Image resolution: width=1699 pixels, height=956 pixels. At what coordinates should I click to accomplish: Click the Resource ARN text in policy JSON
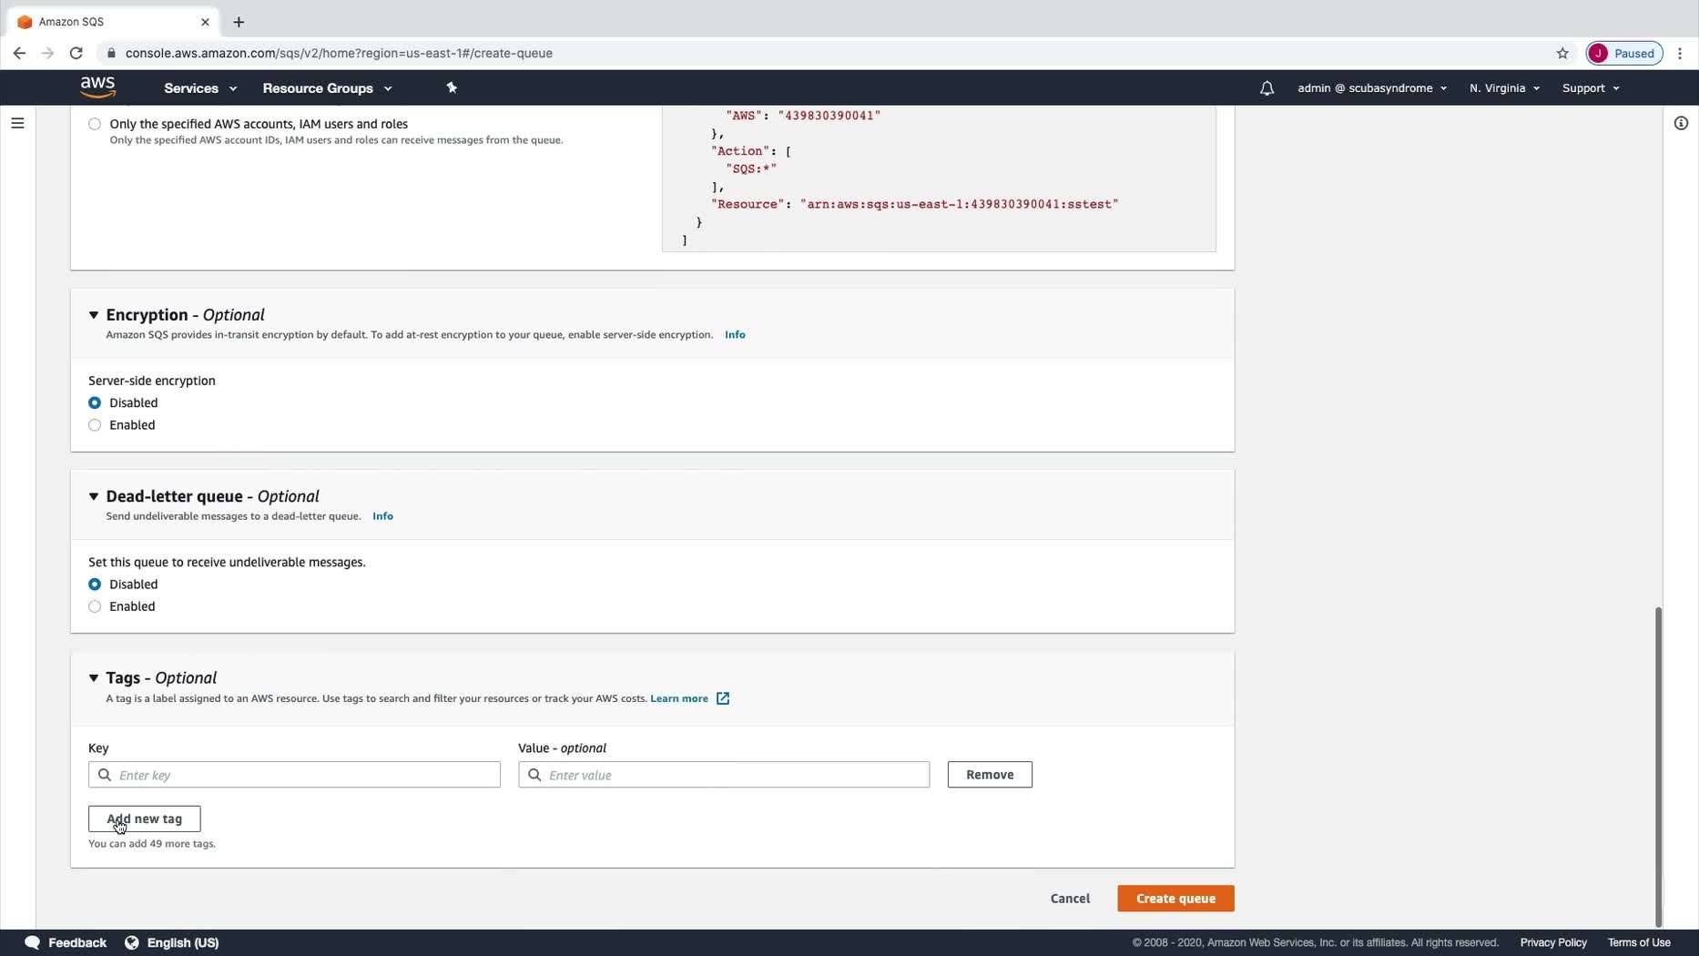point(960,204)
